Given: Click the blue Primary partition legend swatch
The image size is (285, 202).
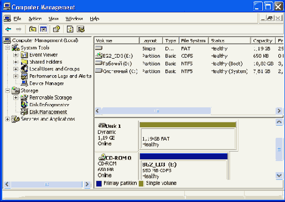Looking at the screenshot, I should click(x=99, y=183).
